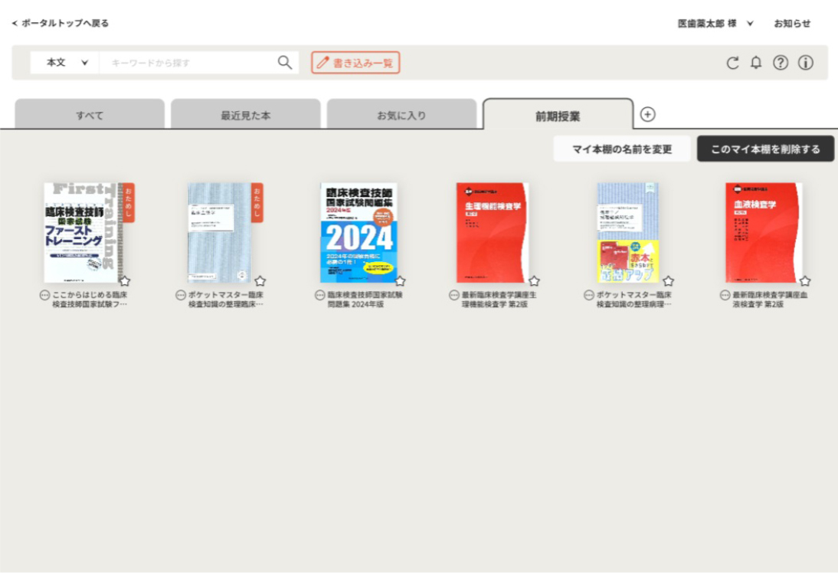838x573 pixels.
Task: Click the キーワードから探す search field
Action: click(x=188, y=63)
